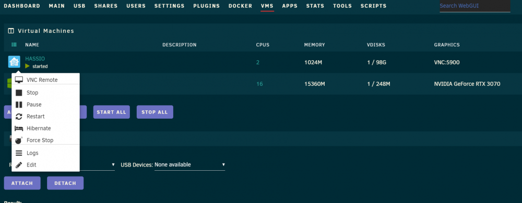Click the VNC:5900 graphics value
Screen dimensions: 522x203
coord(447,62)
